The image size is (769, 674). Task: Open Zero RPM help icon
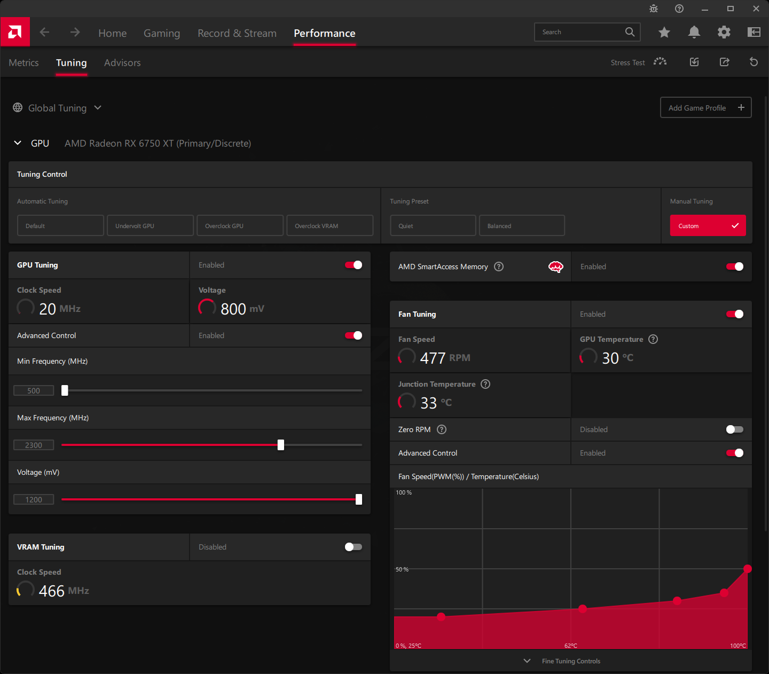442,429
